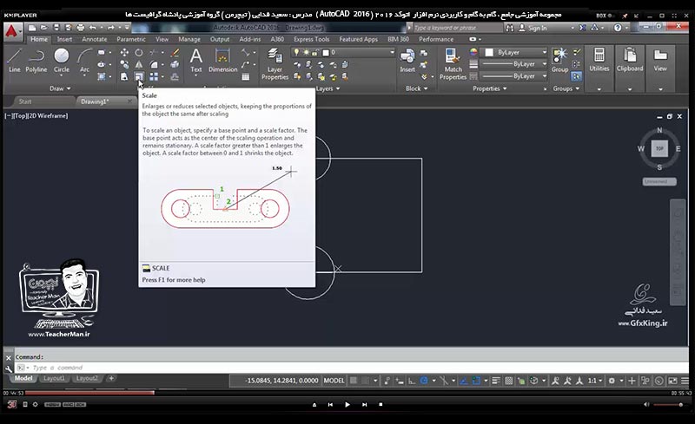The height and width of the screenshot is (424, 695).
Task: Switch to Layout1 tab
Action: 54,378
